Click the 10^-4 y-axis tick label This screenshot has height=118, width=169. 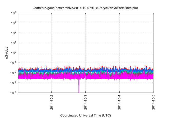13,93
